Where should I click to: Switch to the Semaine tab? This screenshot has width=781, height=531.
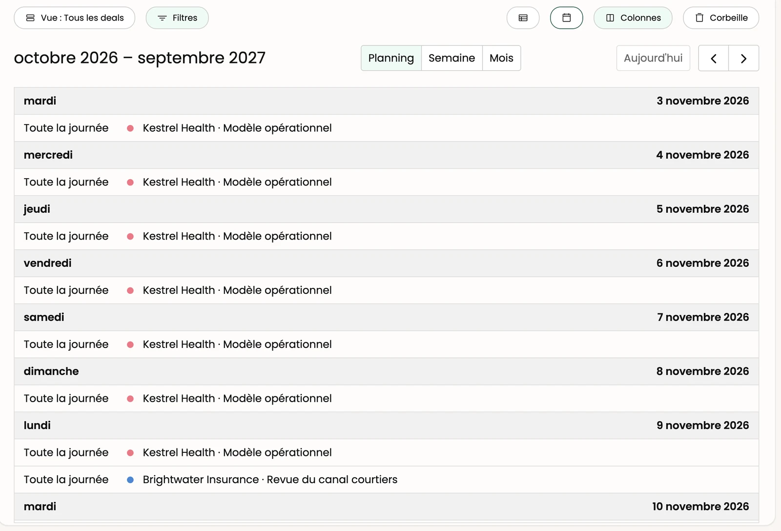click(x=452, y=58)
